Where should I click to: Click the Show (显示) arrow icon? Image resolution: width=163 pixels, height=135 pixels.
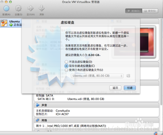point(30,8)
